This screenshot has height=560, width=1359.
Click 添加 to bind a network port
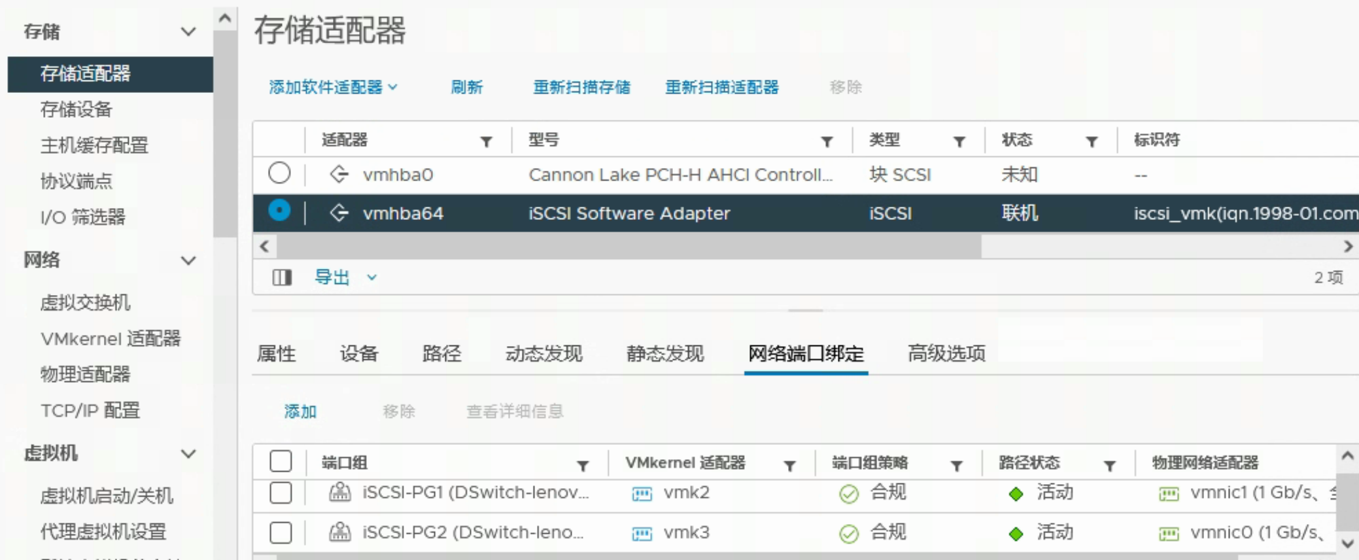tap(300, 411)
